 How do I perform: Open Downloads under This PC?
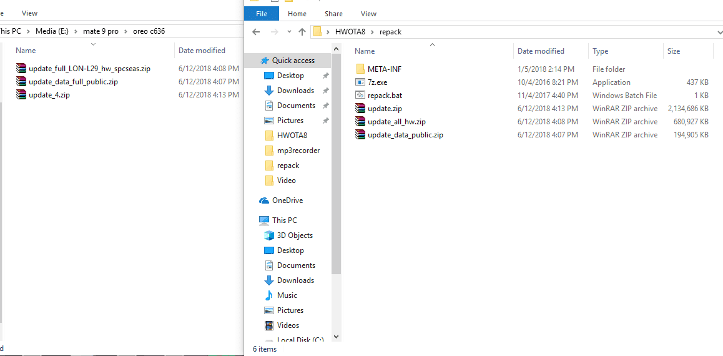point(295,280)
